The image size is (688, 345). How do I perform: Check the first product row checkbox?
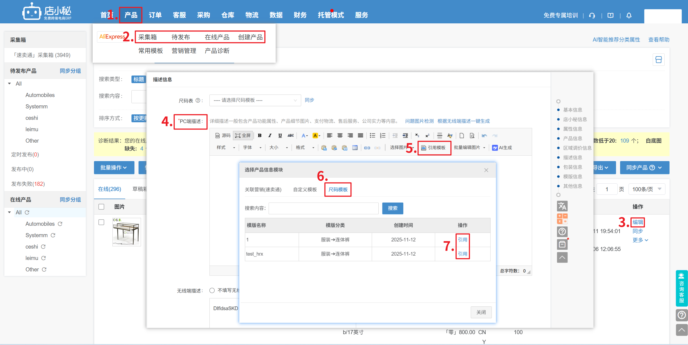tap(101, 222)
